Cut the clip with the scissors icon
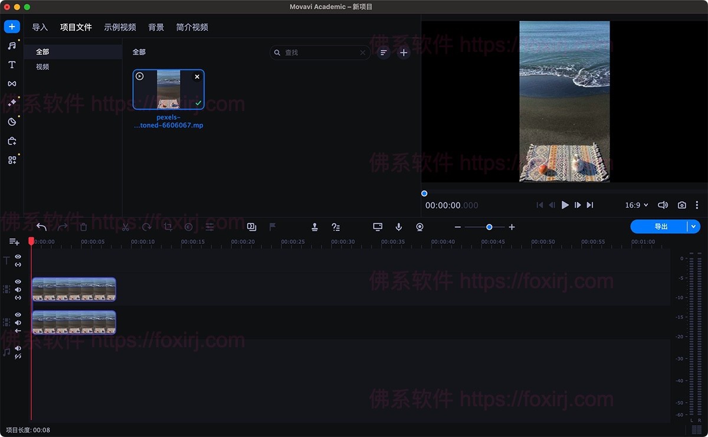Viewport: 708px width, 437px height. (127, 226)
